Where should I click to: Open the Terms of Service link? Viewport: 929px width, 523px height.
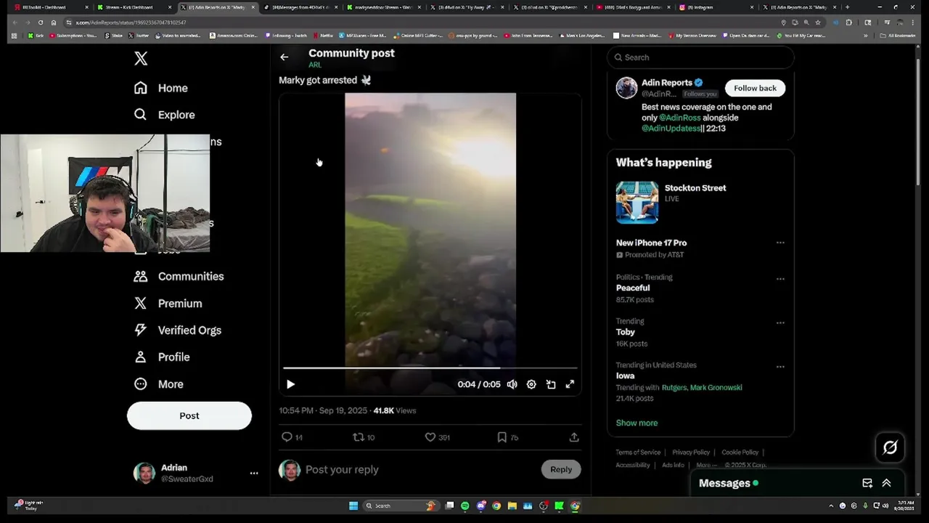(x=638, y=452)
